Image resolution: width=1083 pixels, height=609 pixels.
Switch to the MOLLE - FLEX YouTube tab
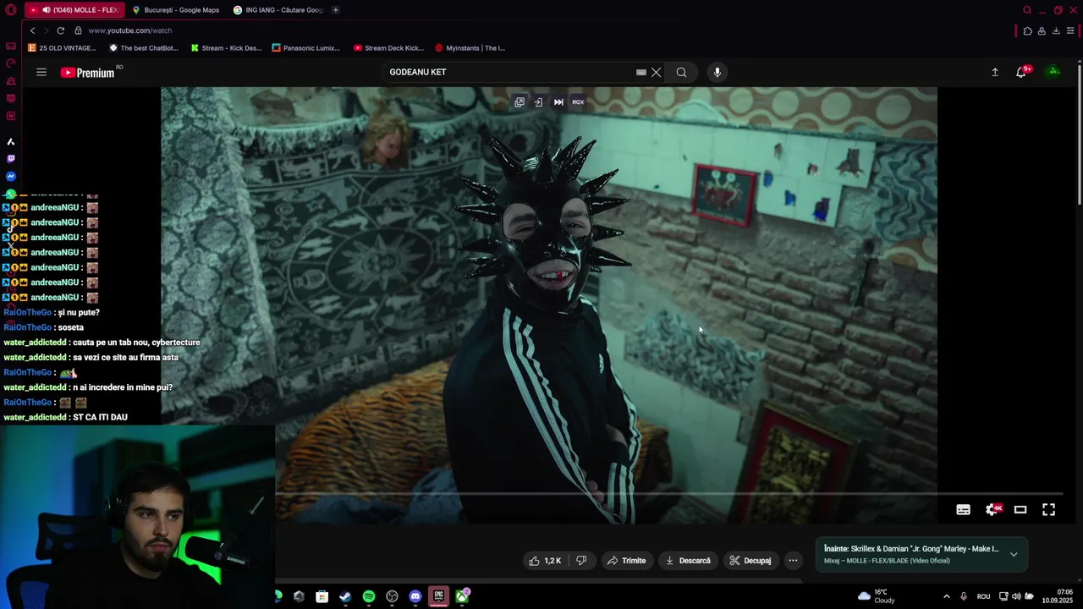coord(74,10)
